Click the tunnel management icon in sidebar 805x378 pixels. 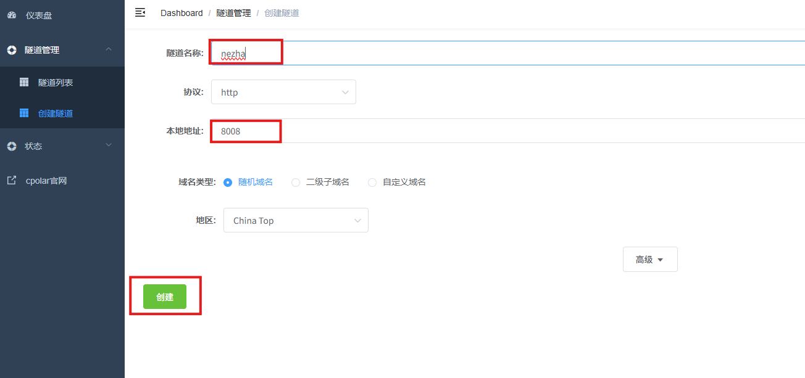(x=12, y=50)
